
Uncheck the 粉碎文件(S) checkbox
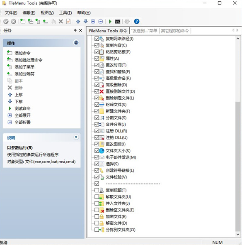pyautogui.click(x=97, y=105)
